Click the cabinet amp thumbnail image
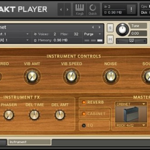 coord(131,115)
